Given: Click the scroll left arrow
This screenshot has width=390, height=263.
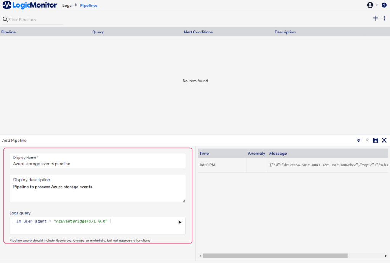Looking at the screenshot, I should point(200,256).
